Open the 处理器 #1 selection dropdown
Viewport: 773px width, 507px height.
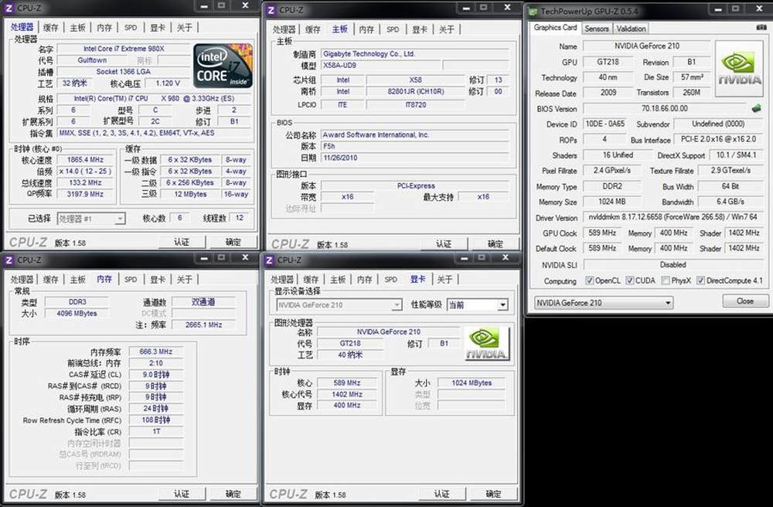click(x=91, y=218)
